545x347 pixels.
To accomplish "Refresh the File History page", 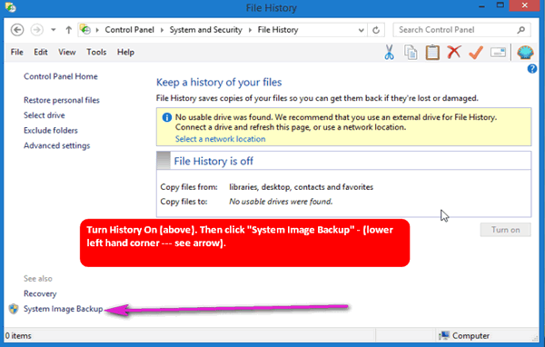I will [376, 30].
